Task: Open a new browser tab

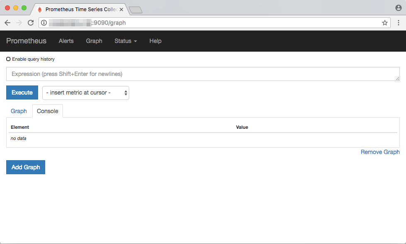Action: pyautogui.click(x=136, y=10)
